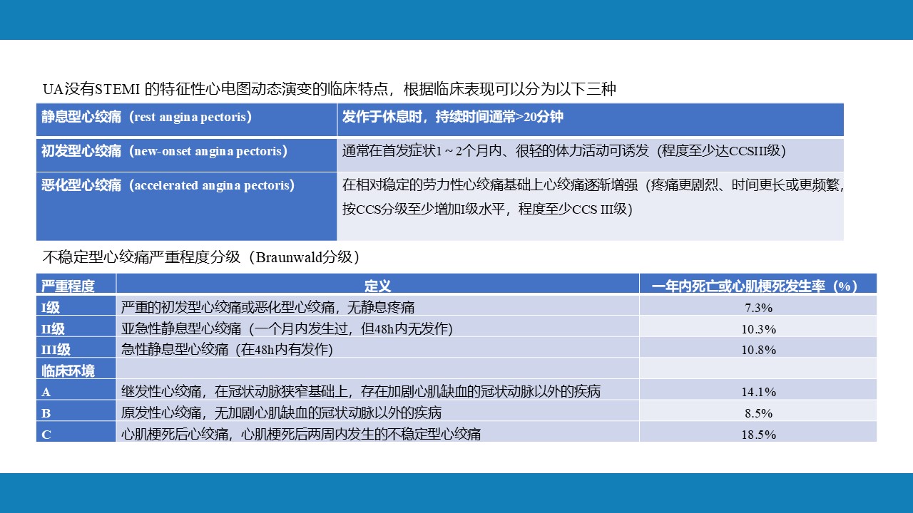Click the '静息型心绞痛 (rest angina pectoris)' cell
The width and height of the screenshot is (913, 513).
pos(187,120)
